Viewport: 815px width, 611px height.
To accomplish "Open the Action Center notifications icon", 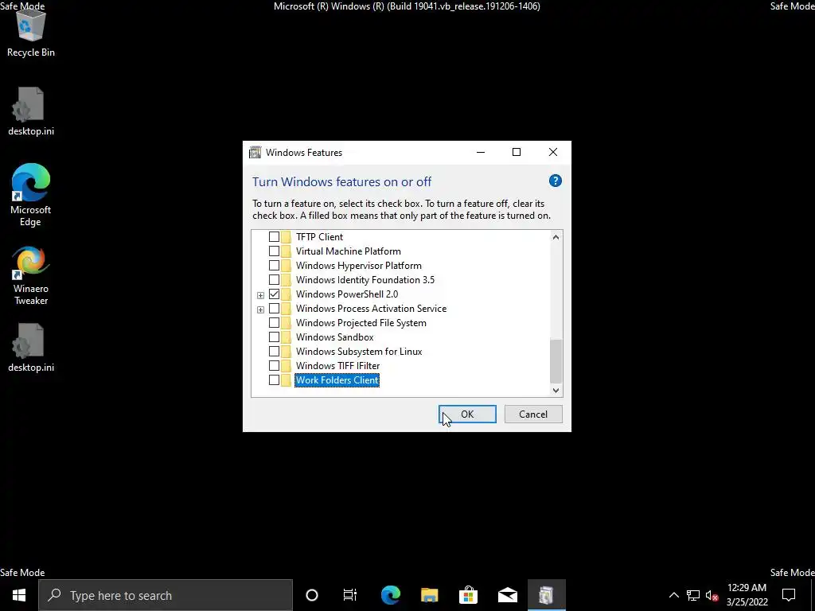I will click(789, 595).
